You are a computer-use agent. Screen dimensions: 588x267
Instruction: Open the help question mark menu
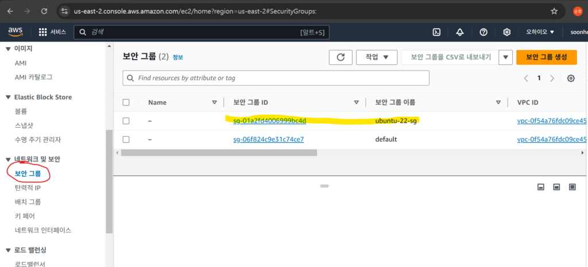483,32
